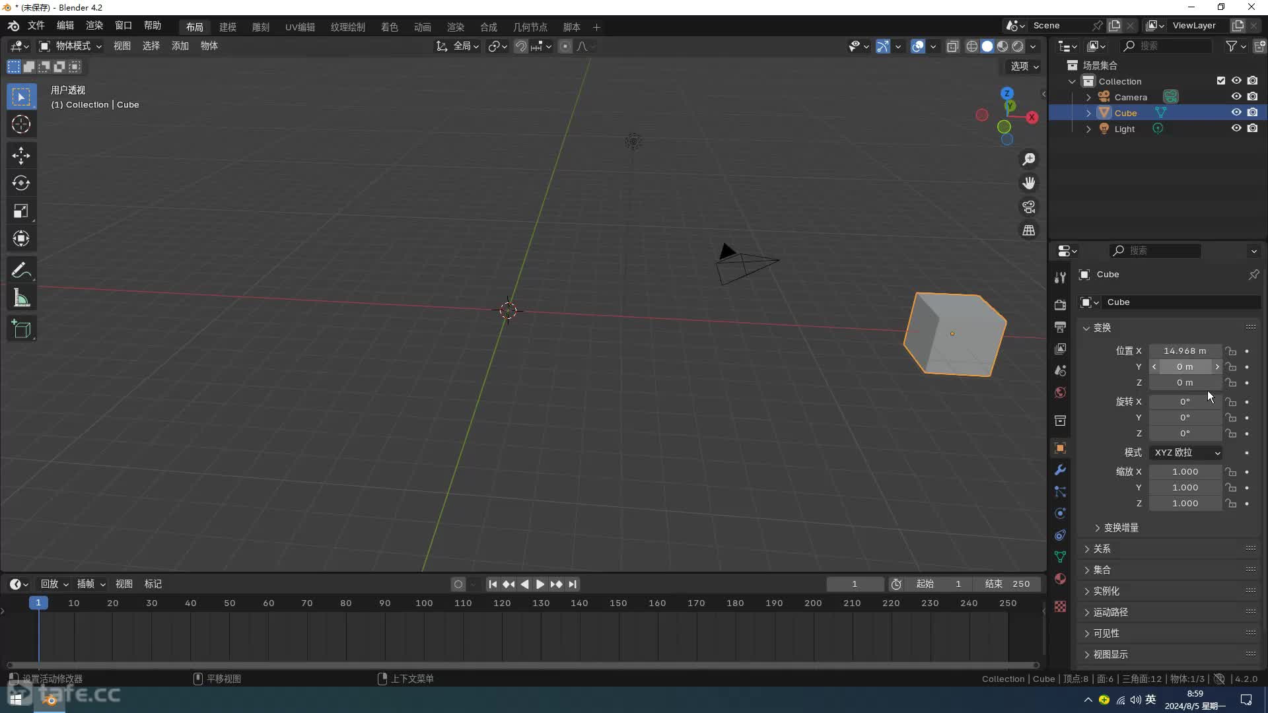Click the Scale X 1.000 field
Screen dimensions: 1268x713
(x=1185, y=472)
